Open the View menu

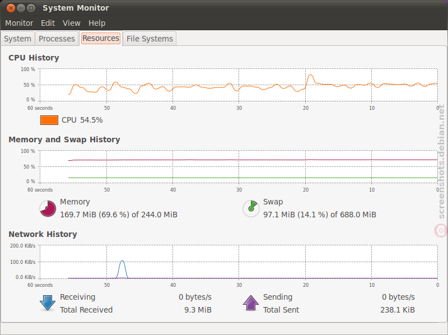(x=72, y=23)
